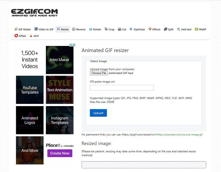
Task: Click the GIF Maker icon
Action: 16,29
